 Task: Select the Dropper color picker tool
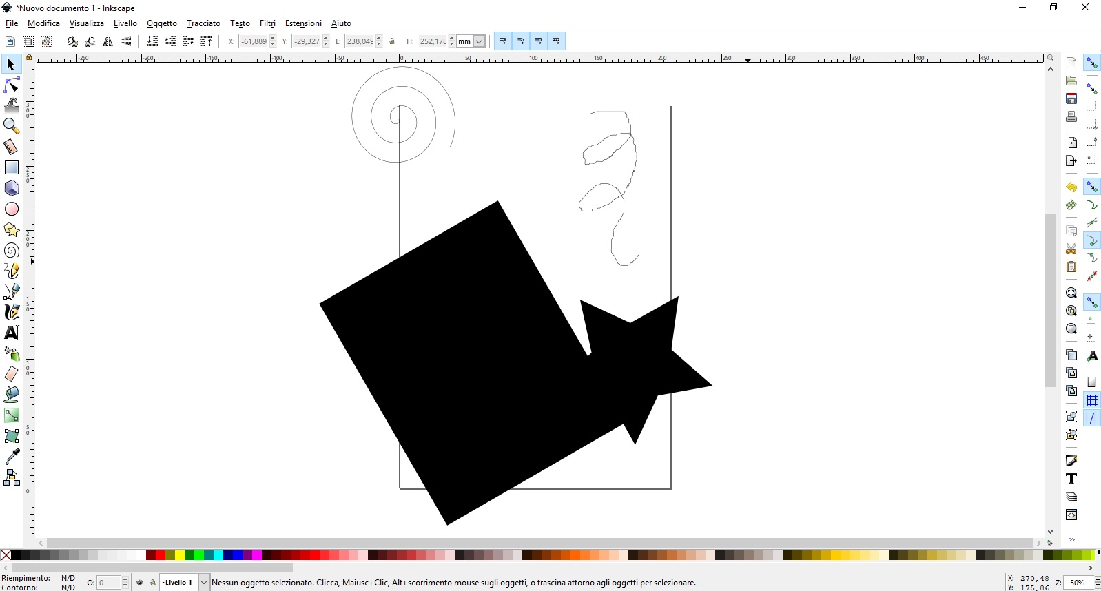coord(11,457)
